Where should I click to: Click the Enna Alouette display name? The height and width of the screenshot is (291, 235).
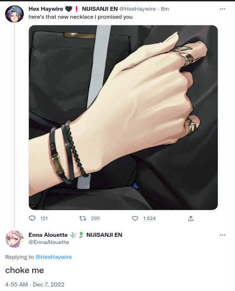pyautogui.click(x=48, y=235)
